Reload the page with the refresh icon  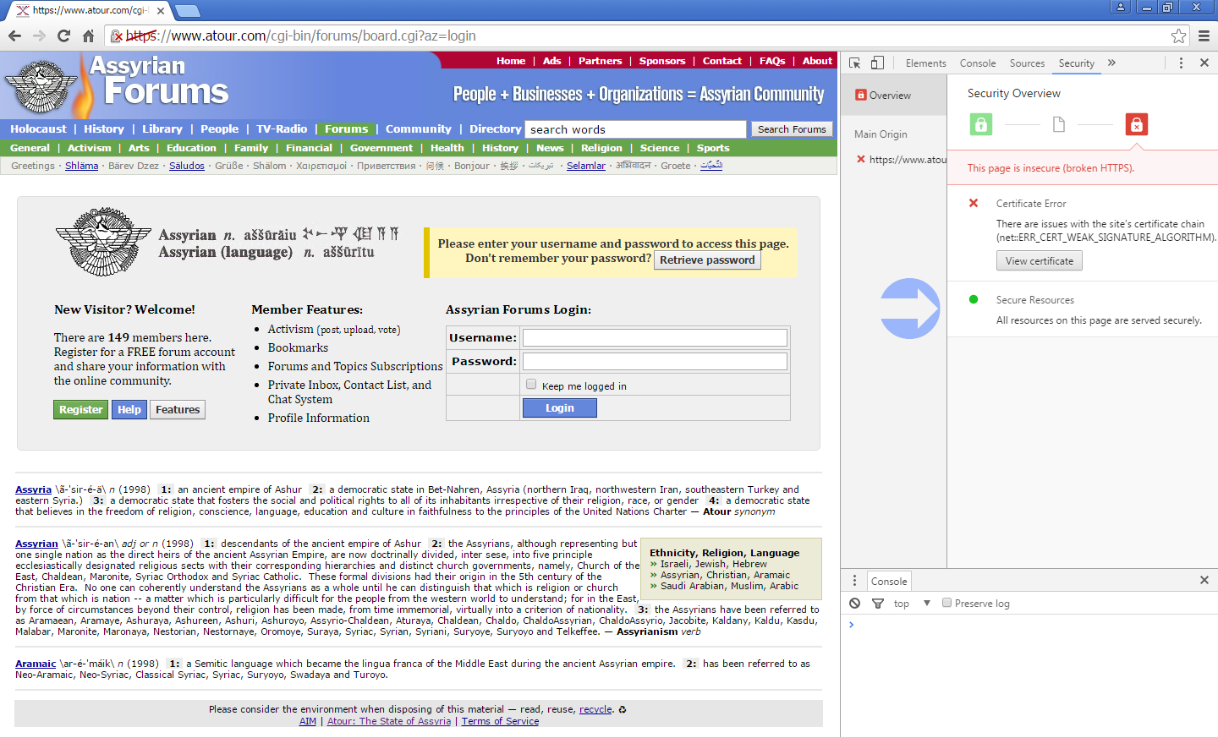click(x=63, y=36)
